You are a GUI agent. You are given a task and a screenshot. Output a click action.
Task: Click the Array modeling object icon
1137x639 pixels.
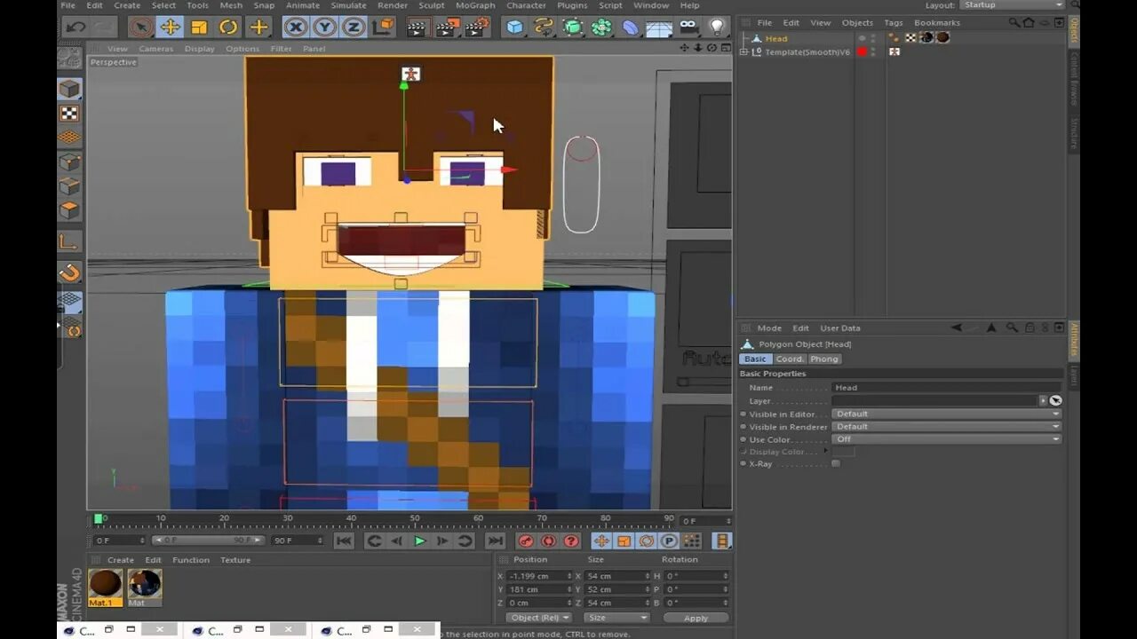(601, 28)
